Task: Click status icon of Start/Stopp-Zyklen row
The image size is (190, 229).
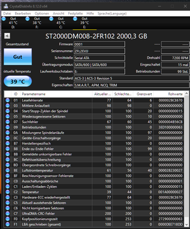Action: coord(7,111)
